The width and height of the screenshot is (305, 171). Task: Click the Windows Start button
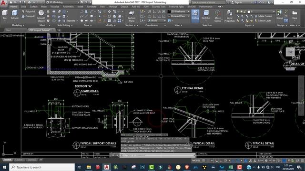[4, 167]
